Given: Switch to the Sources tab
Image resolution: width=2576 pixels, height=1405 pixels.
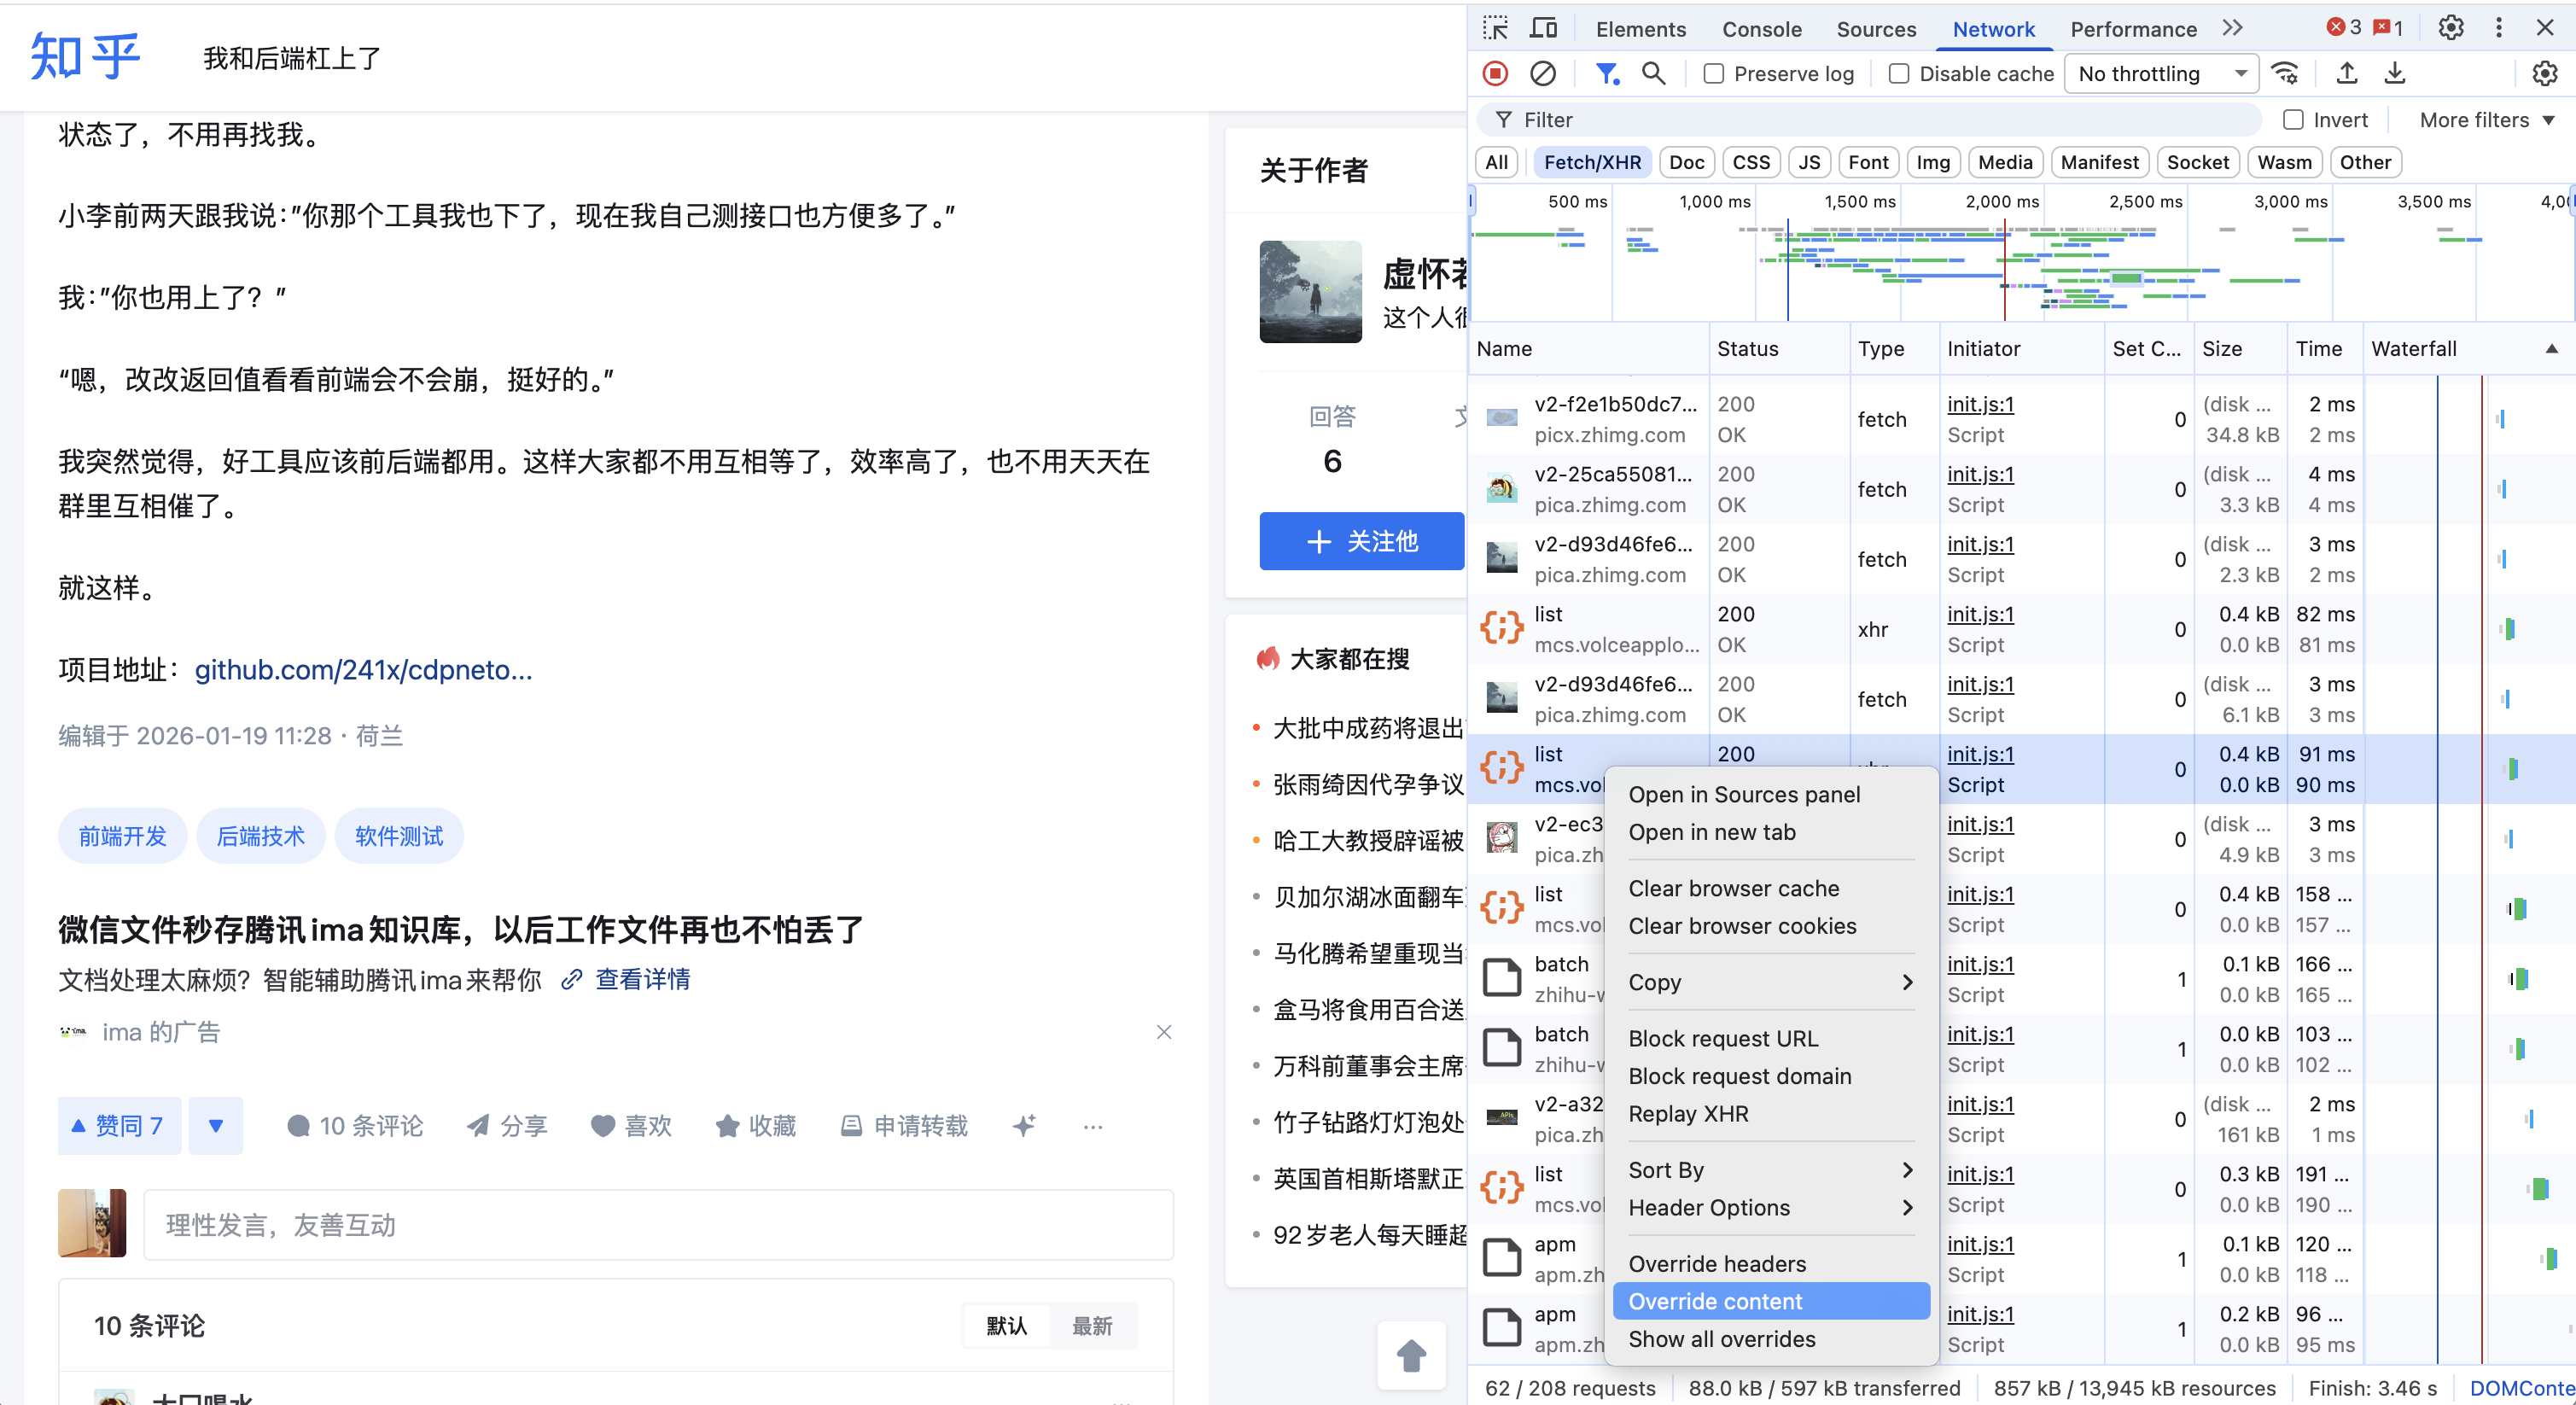Looking at the screenshot, I should [x=1876, y=29].
